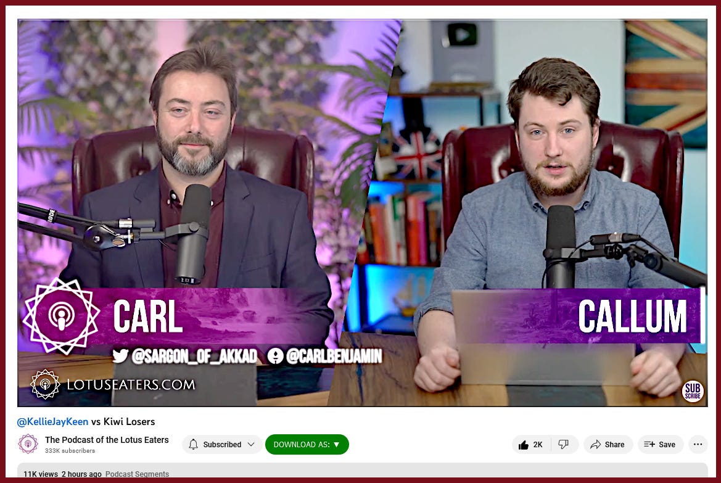Viewport: 721px width, 483px height.
Task: Click the 'vs Kiwi Losers' title text
Action: [123, 421]
